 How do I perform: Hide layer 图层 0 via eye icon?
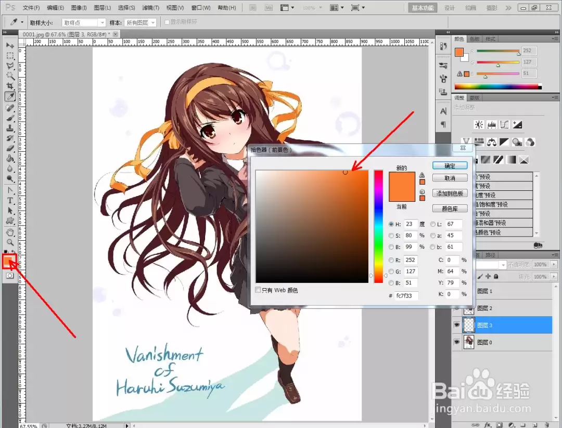[x=457, y=342]
